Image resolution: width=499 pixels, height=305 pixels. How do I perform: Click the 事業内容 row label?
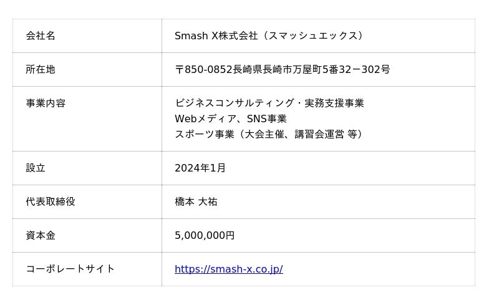pyautogui.click(x=46, y=104)
